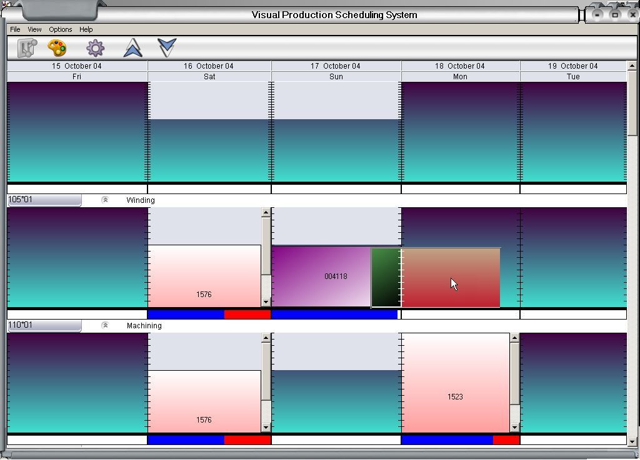Open settings via the gear icon
This screenshot has height=460, width=640.
(95, 48)
